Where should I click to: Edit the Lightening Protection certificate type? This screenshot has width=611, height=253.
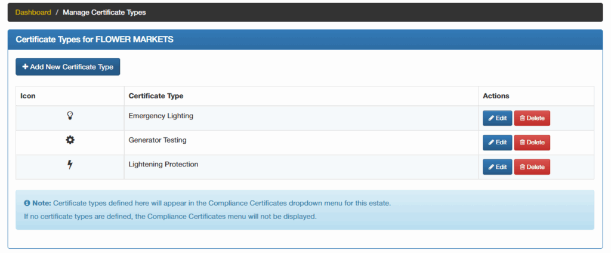tap(497, 167)
